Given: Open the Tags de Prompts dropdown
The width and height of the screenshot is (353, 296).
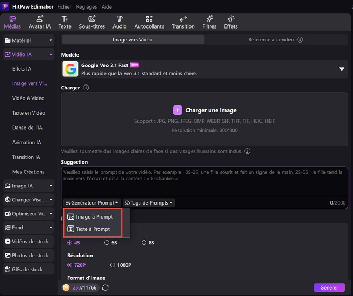Looking at the screenshot, I should pos(149,203).
